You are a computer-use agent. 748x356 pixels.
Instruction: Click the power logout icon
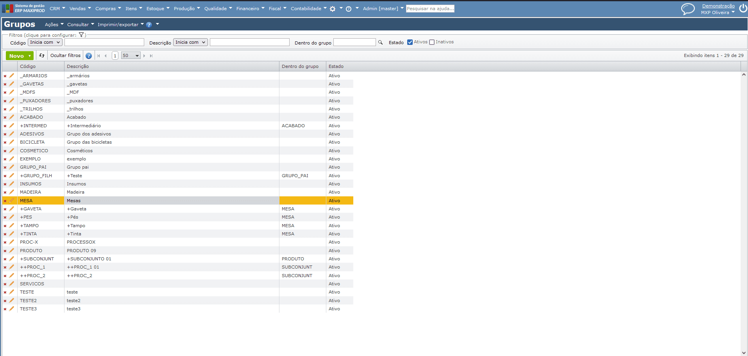(x=743, y=9)
